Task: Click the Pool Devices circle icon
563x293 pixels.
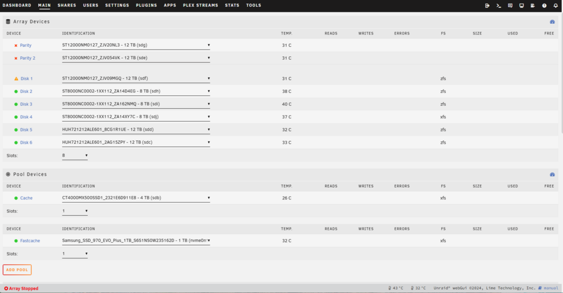Action: pyautogui.click(x=8, y=174)
